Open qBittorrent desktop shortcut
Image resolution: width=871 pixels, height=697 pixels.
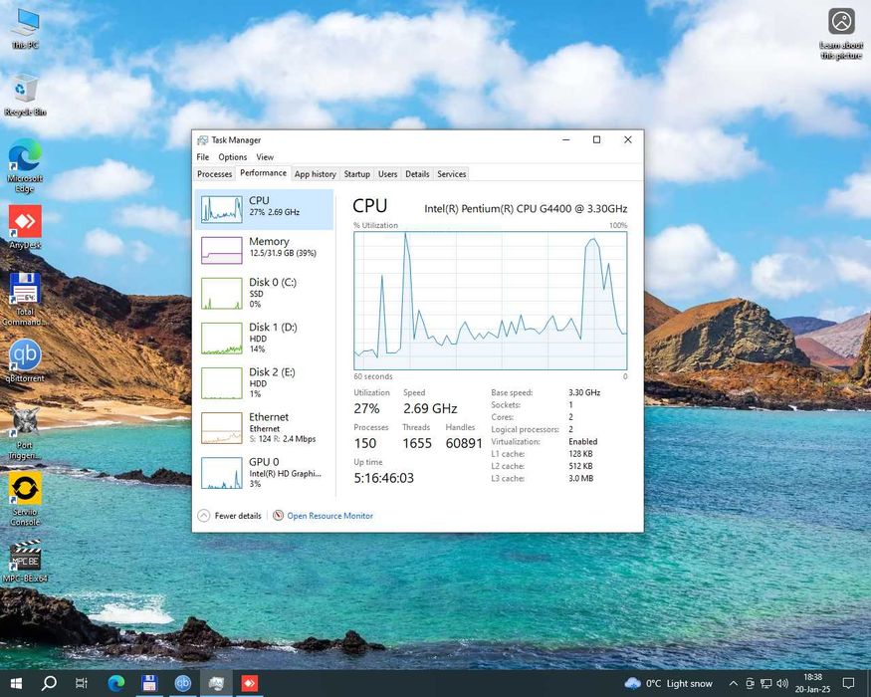tap(25, 360)
